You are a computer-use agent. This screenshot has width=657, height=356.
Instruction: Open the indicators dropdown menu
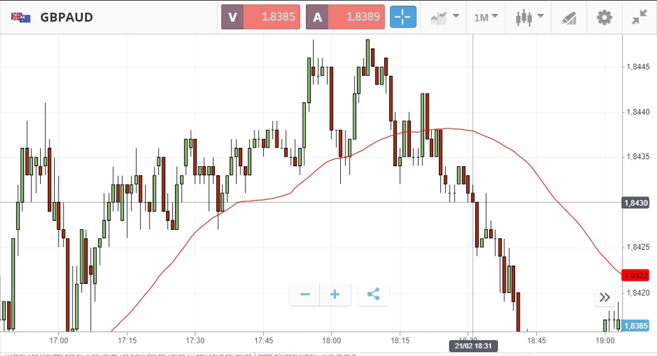pos(445,17)
